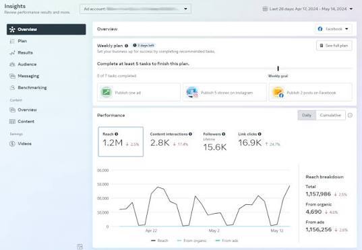Viewport: 362px width, 250px height.
Task: Click the Content interactions info icon
Action: point(190,134)
